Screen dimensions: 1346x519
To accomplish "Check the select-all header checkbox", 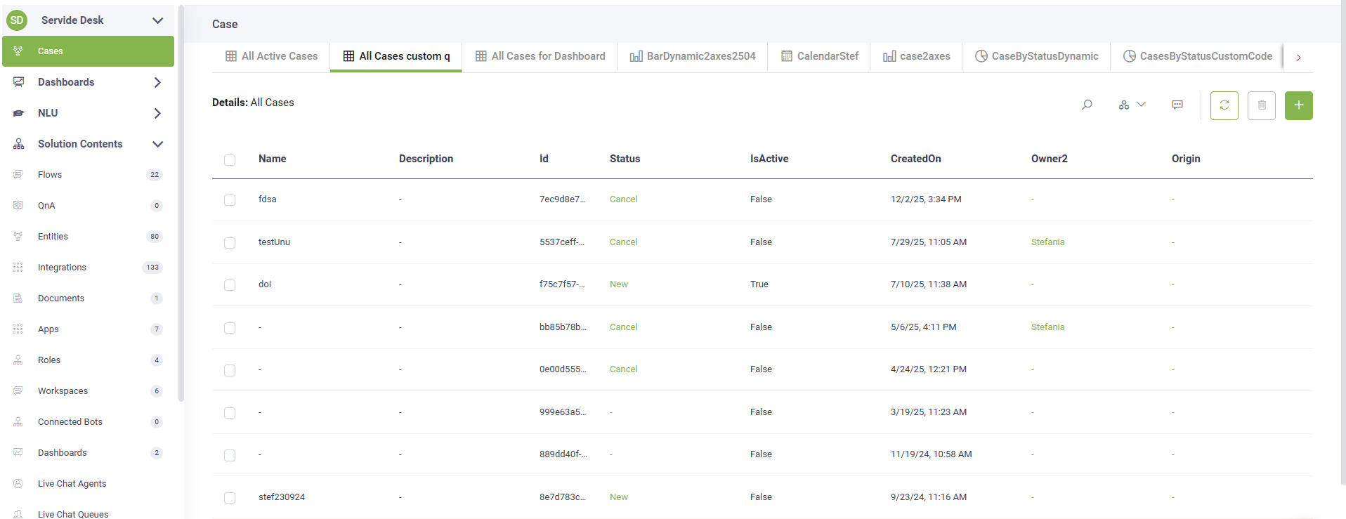I will pyautogui.click(x=230, y=160).
